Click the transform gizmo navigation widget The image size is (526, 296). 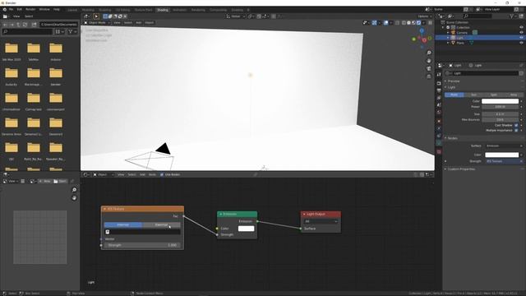point(422,39)
